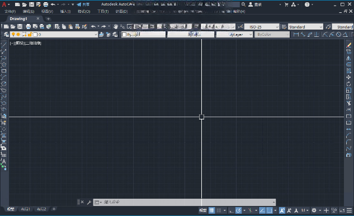Viewport: 354px width, 216px height.
Task: Switch to the 模型 Model layout tab
Action: click(x=11, y=209)
